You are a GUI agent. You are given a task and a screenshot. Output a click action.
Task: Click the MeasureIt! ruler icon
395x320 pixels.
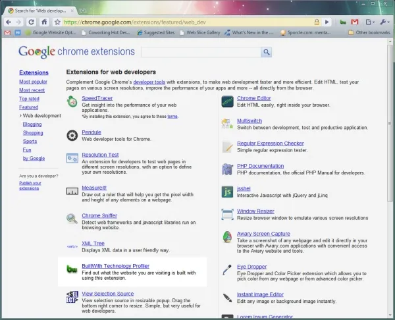point(72,191)
